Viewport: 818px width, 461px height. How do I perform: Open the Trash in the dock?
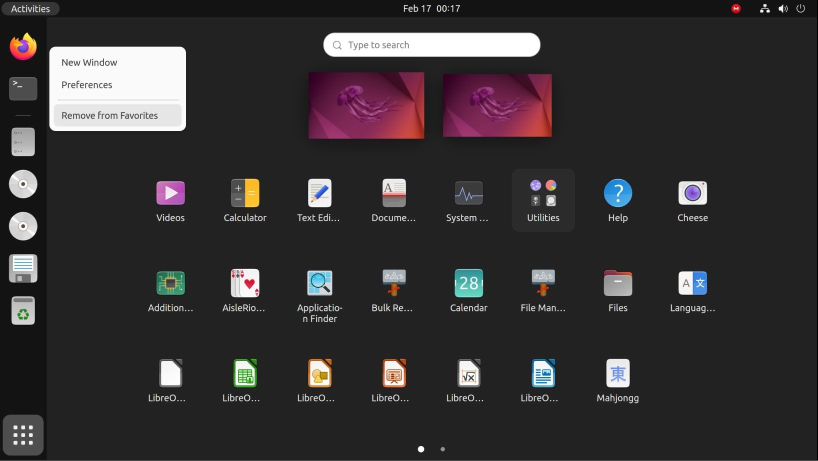click(23, 310)
